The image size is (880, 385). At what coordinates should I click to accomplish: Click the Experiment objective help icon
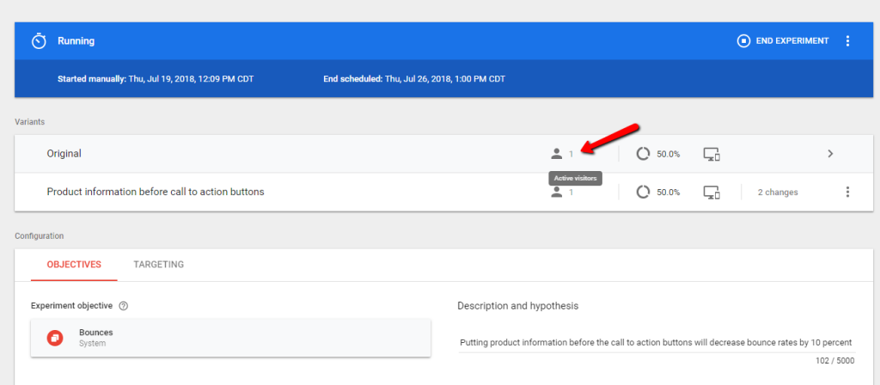click(124, 306)
